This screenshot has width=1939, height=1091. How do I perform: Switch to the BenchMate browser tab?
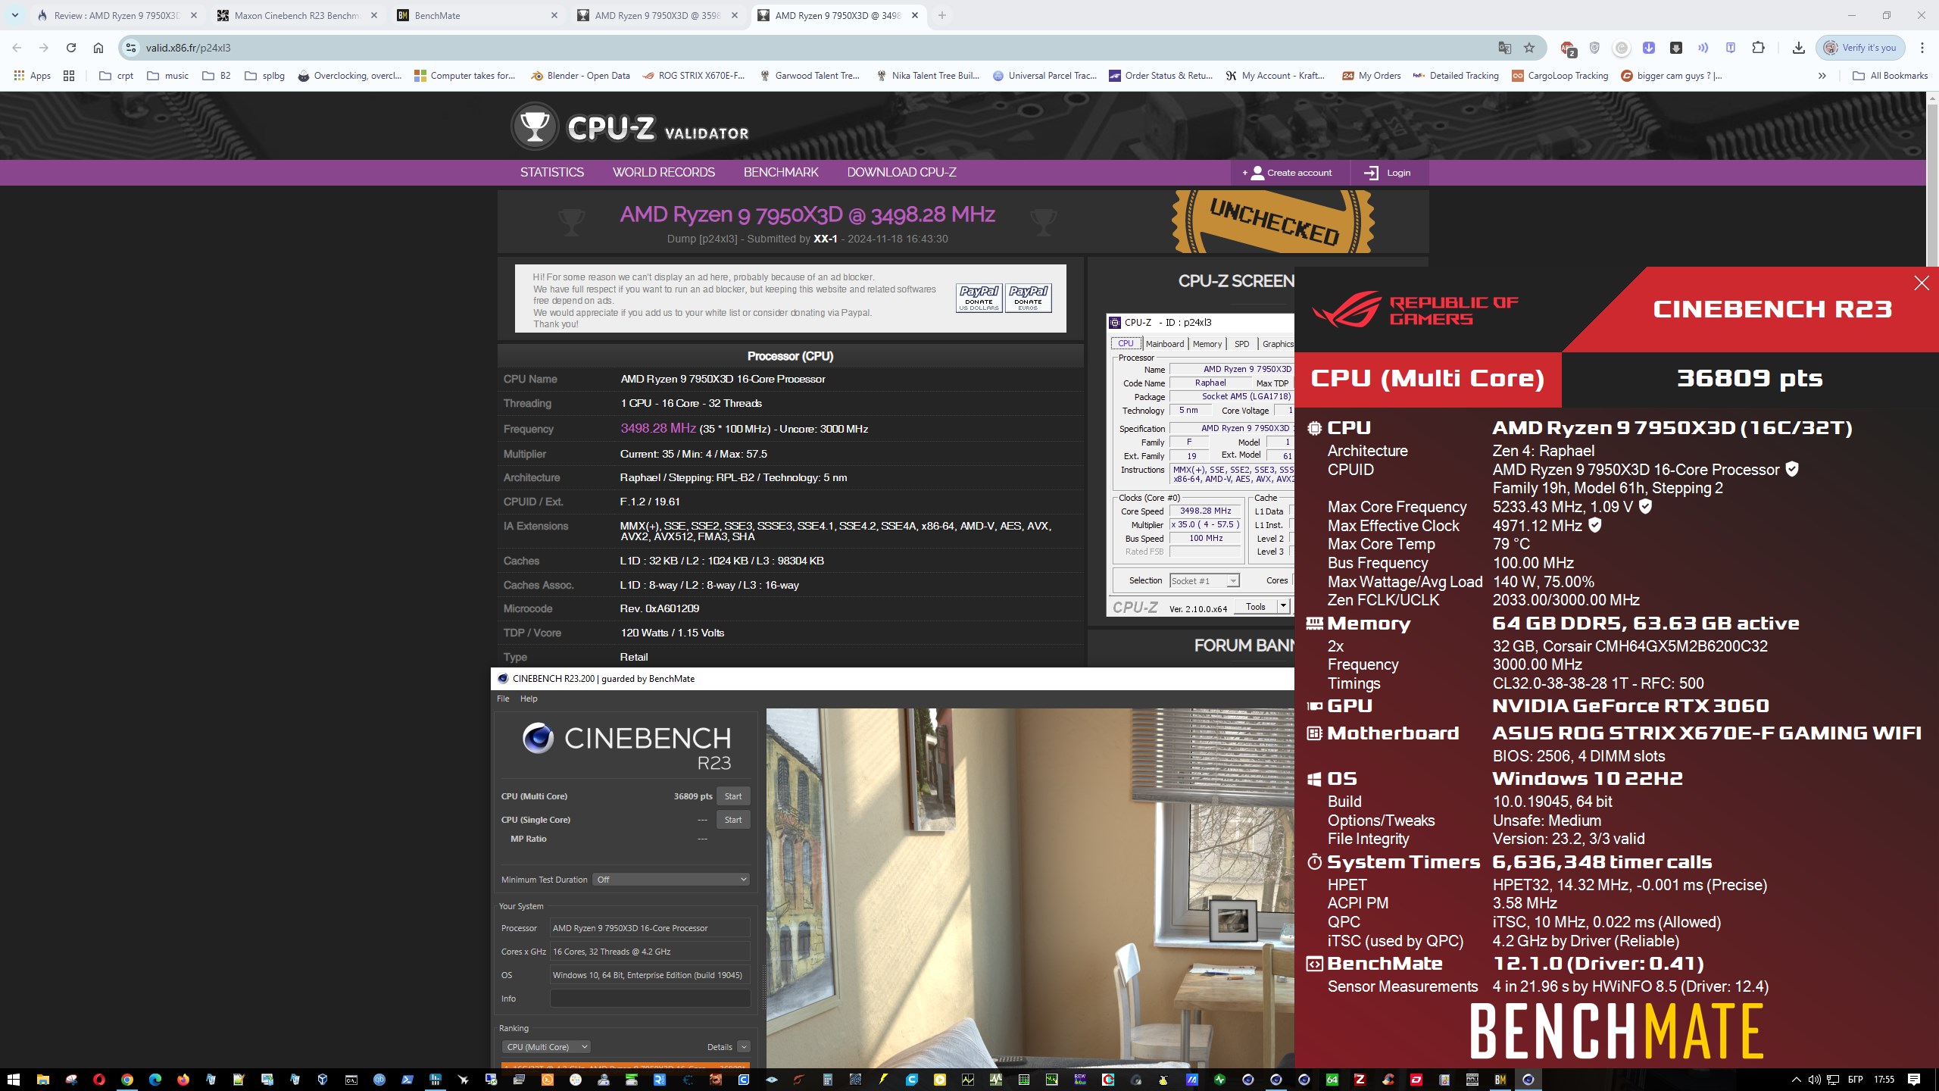coord(477,15)
